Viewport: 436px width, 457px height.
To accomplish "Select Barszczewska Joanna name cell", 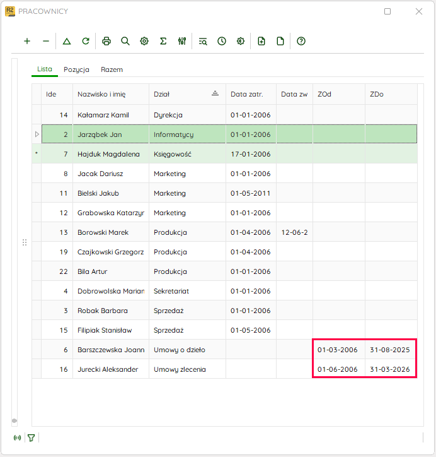I will (111, 349).
